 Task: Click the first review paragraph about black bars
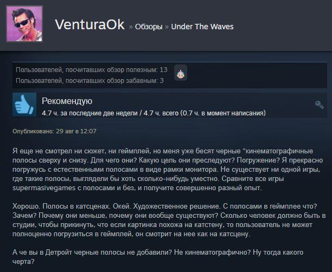point(168,170)
